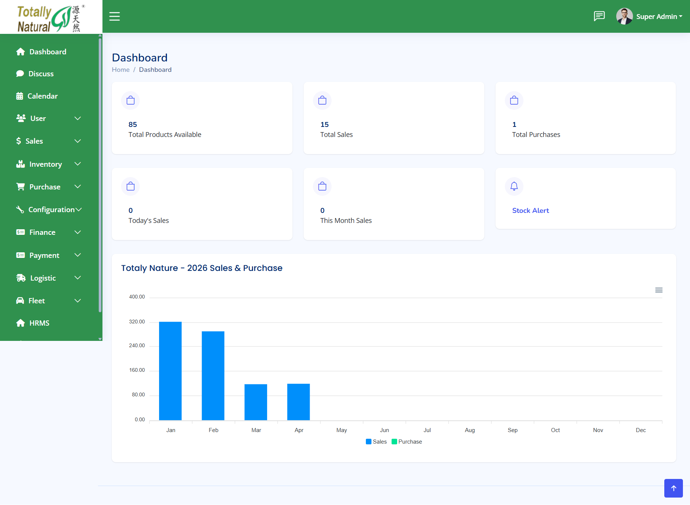690x505 pixels.
Task: Click the Logistic truck icon in sidebar
Action: coord(21,278)
